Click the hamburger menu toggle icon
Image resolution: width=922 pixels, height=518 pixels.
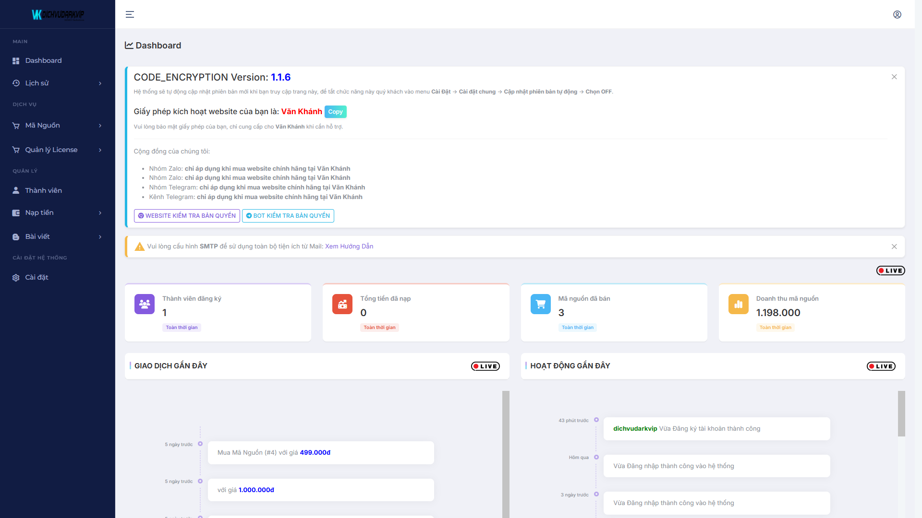click(130, 14)
